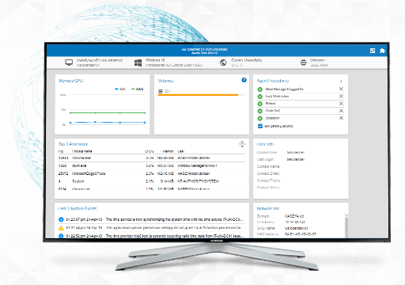Click the green RAM line on the chart
Image resolution: width=405 pixels, height=285 pixels.
point(108,113)
